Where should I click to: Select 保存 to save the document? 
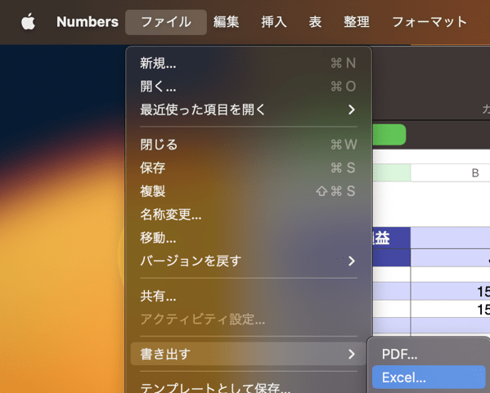[249, 168]
